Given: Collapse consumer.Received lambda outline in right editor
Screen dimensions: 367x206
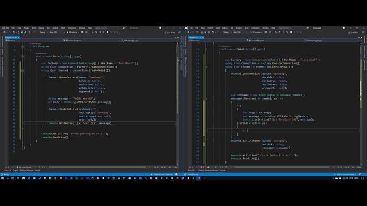Looking at the screenshot, I should click(x=206, y=98).
